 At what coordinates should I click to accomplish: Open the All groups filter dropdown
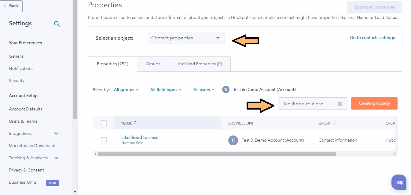click(126, 89)
